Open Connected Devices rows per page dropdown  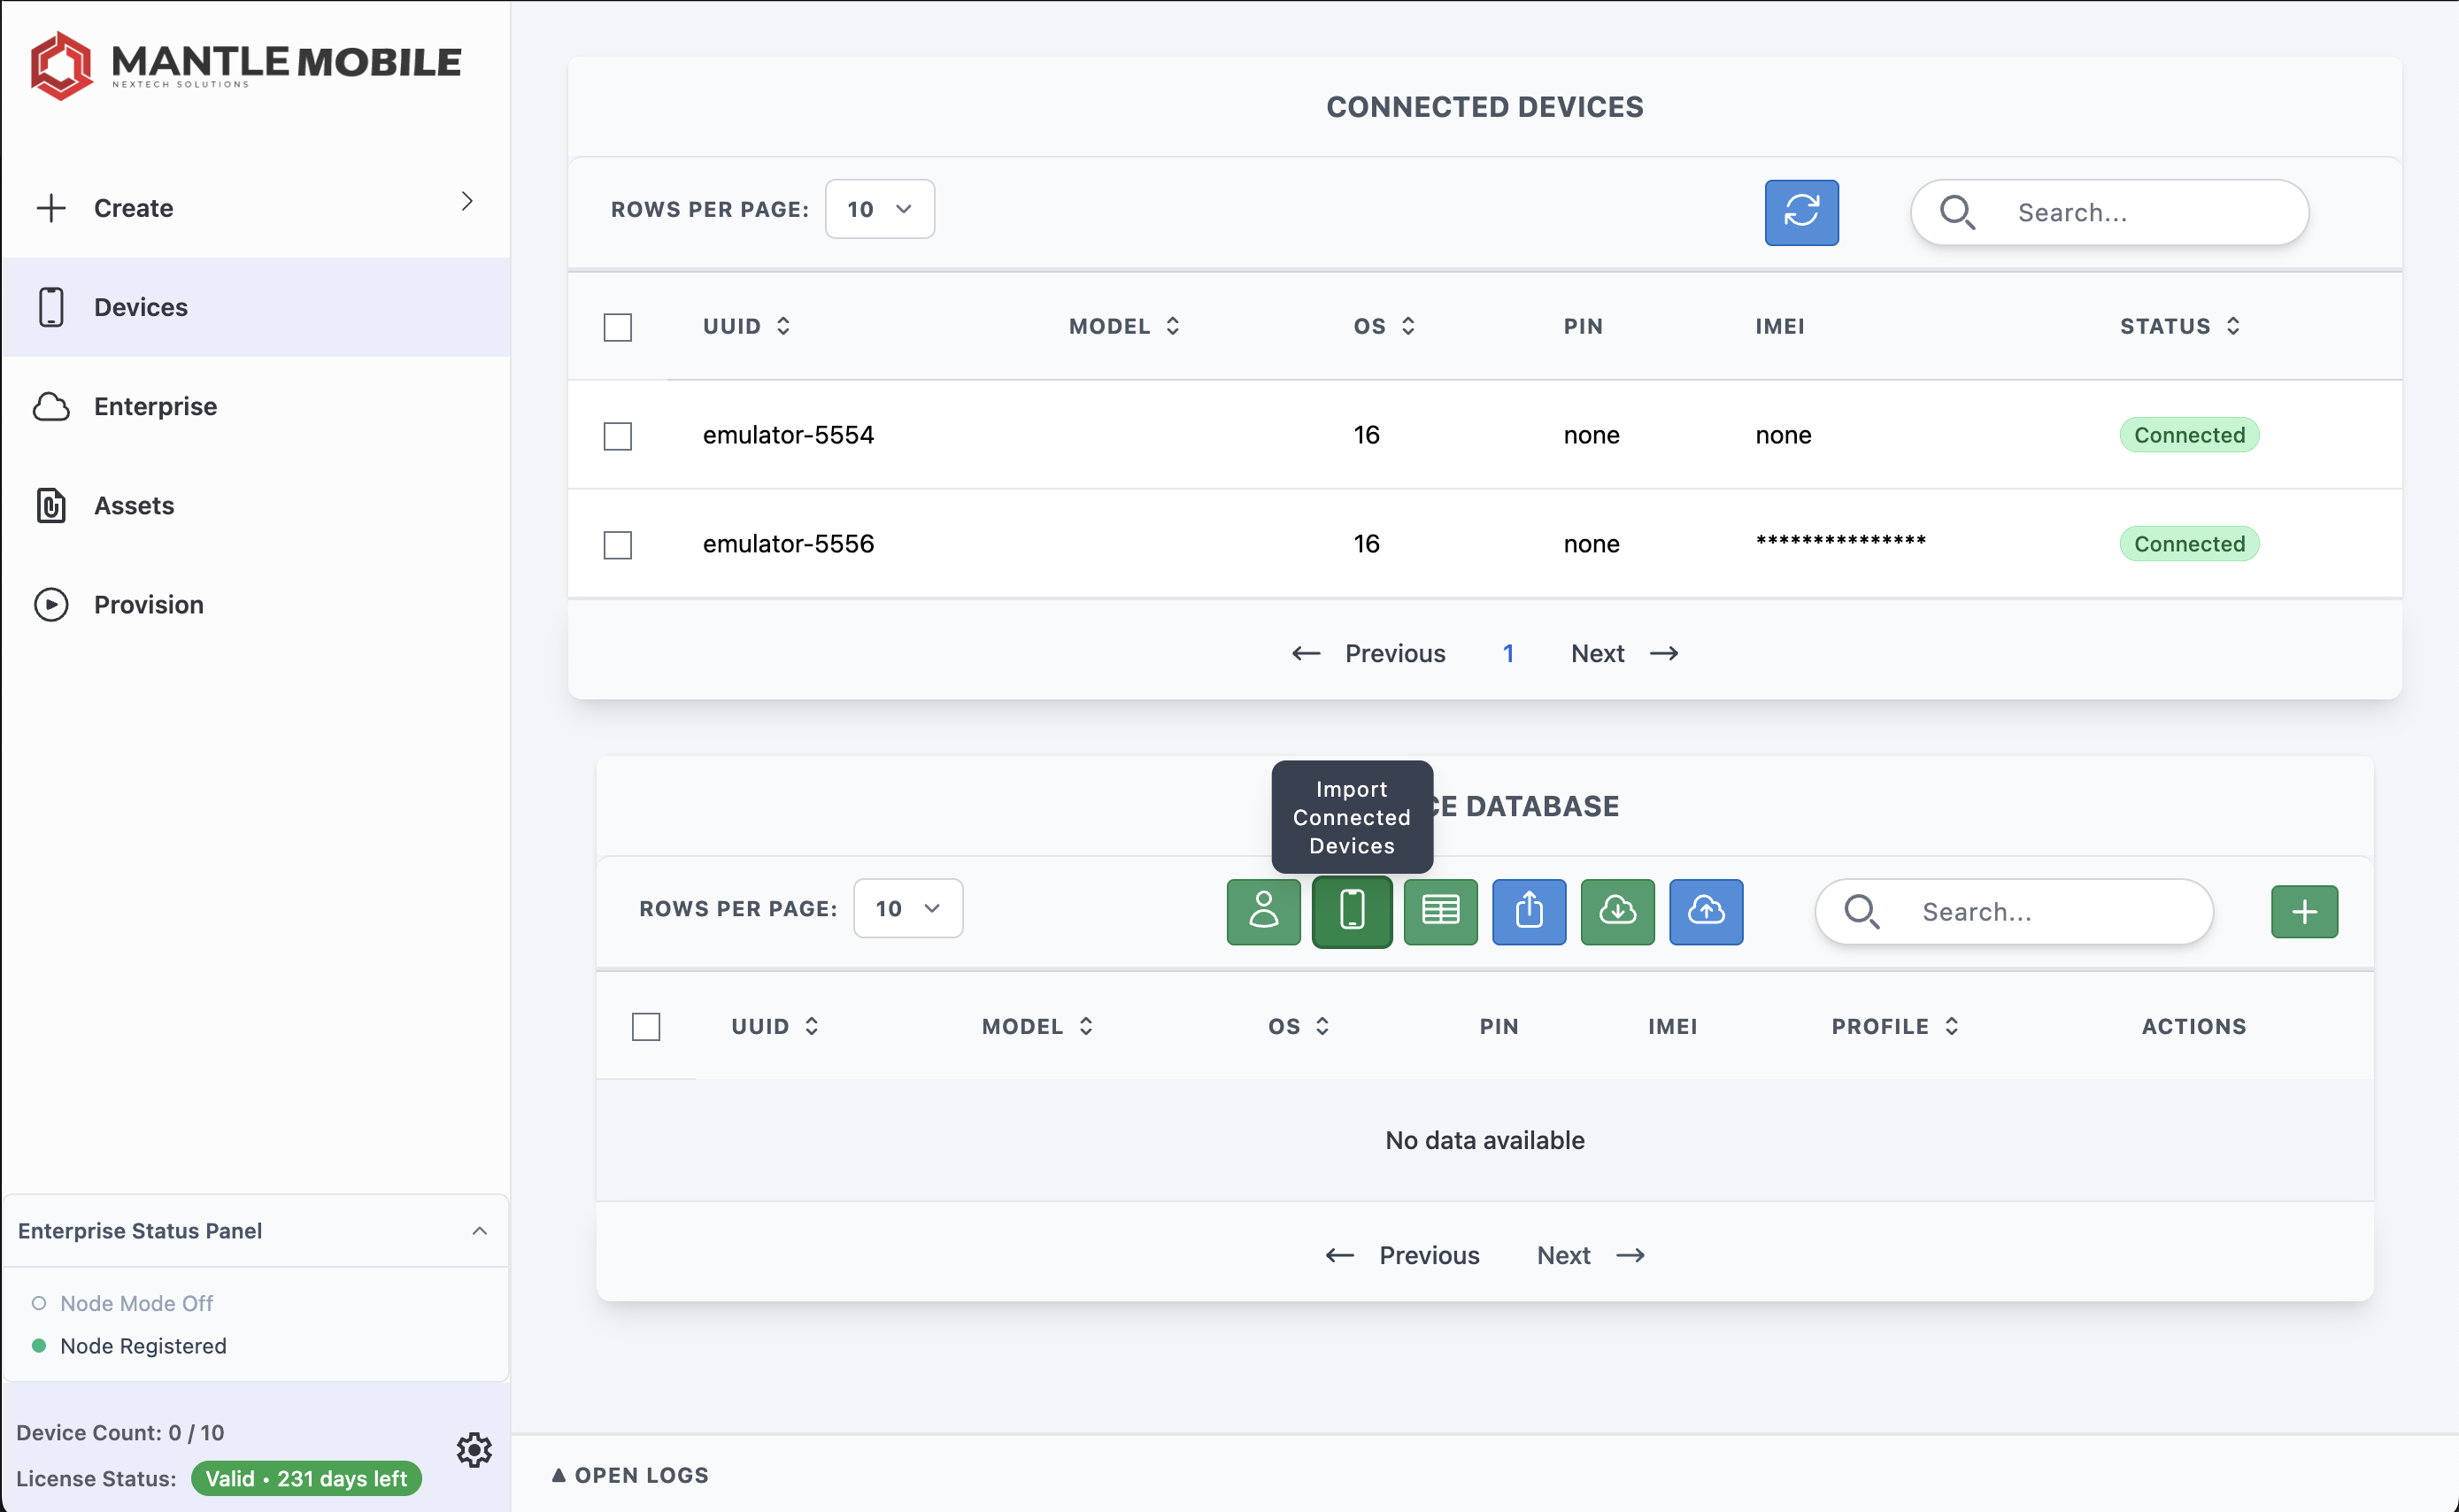[880, 209]
